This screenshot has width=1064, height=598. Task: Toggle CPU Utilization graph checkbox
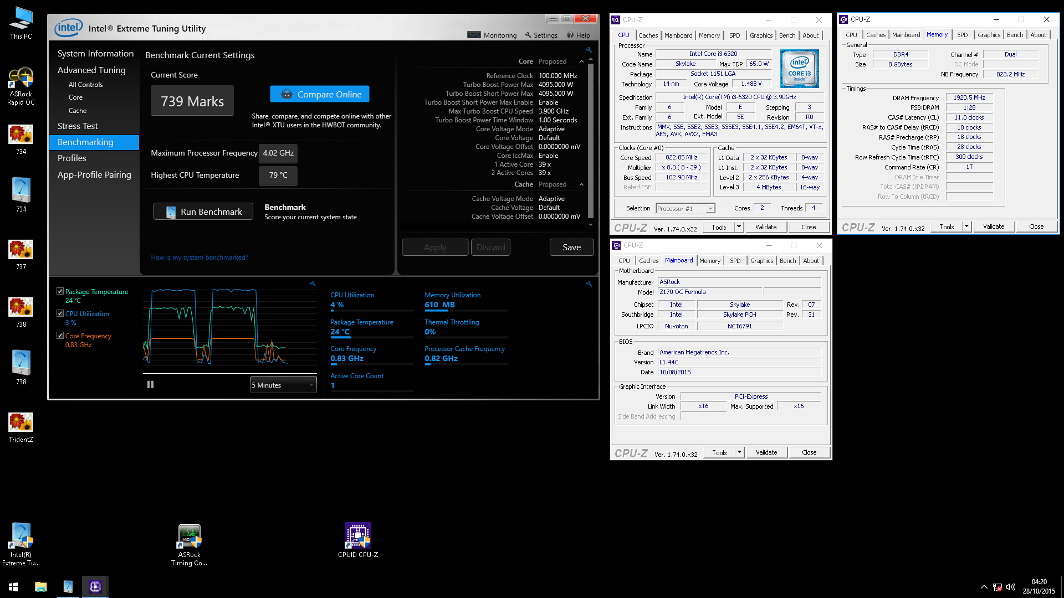coord(60,313)
